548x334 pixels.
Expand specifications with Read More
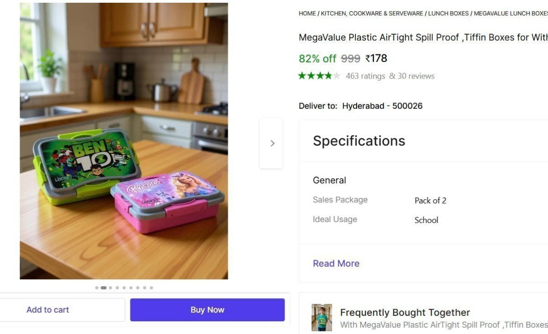(x=336, y=263)
